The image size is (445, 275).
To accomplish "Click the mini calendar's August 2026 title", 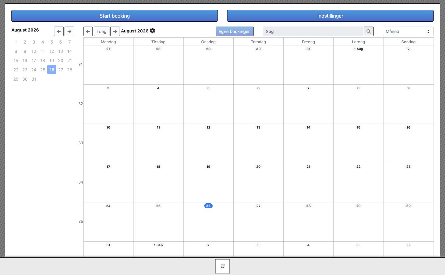I will point(25,30).
